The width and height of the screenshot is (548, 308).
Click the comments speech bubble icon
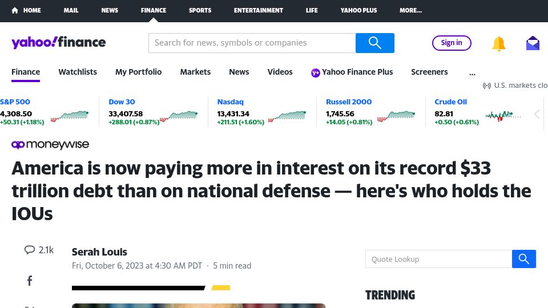[x=30, y=250]
